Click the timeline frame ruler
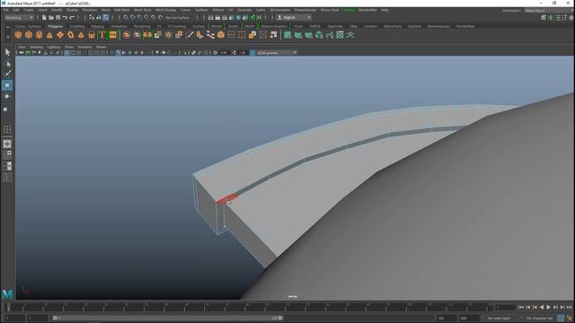Image resolution: width=575 pixels, height=323 pixels. click(x=249, y=307)
